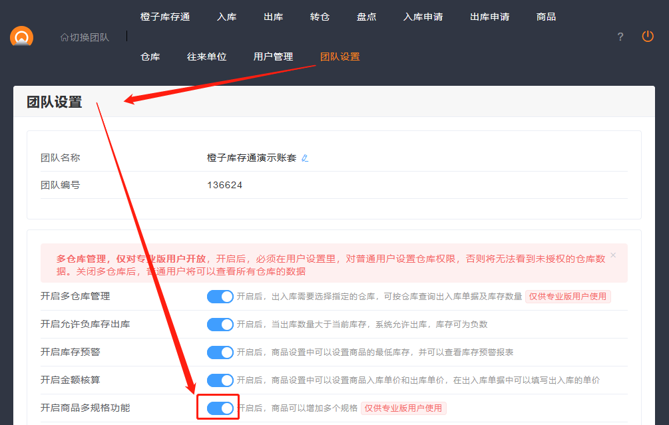
Task: Open the 入库 menu
Action: point(226,17)
